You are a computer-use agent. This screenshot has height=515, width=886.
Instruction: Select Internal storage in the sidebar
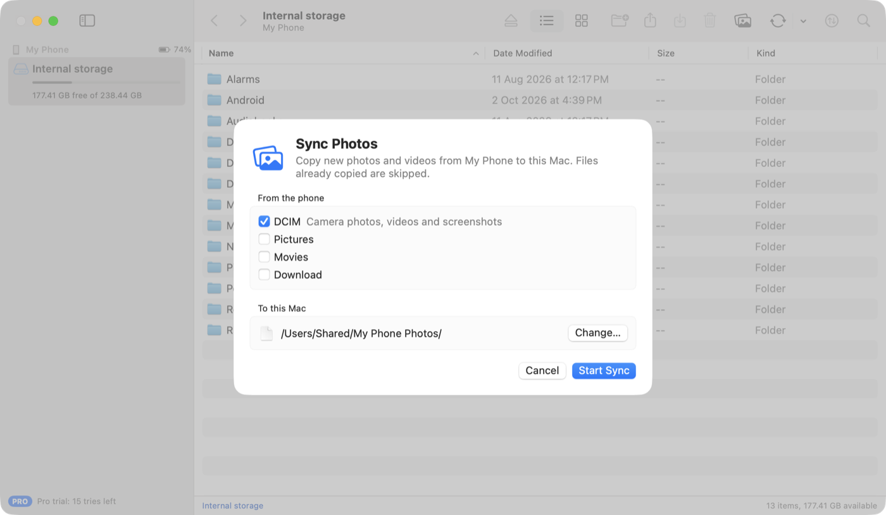(97, 81)
